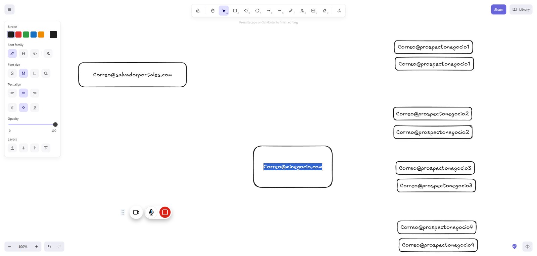Stop the screen recording
This screenshot has height=256, width=537.
pyautogui.click(x=165, y=212)
